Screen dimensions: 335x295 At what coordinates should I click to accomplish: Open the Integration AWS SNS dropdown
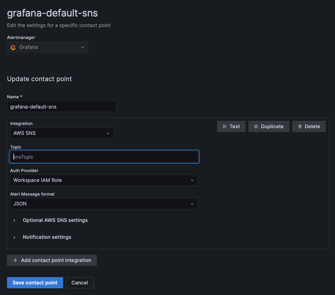tap(62, 133)
